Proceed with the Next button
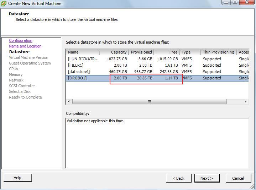 pos(207,178)
